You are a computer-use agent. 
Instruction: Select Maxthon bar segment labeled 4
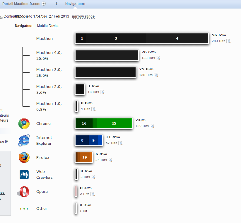(x=177, y=38)
